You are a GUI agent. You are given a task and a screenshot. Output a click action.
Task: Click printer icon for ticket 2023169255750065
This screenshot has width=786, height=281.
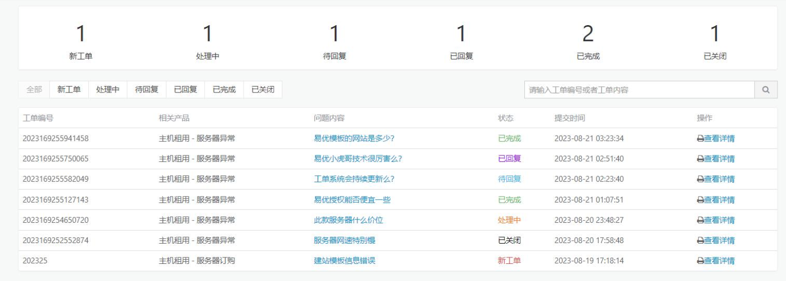click(x=700, y=159)
